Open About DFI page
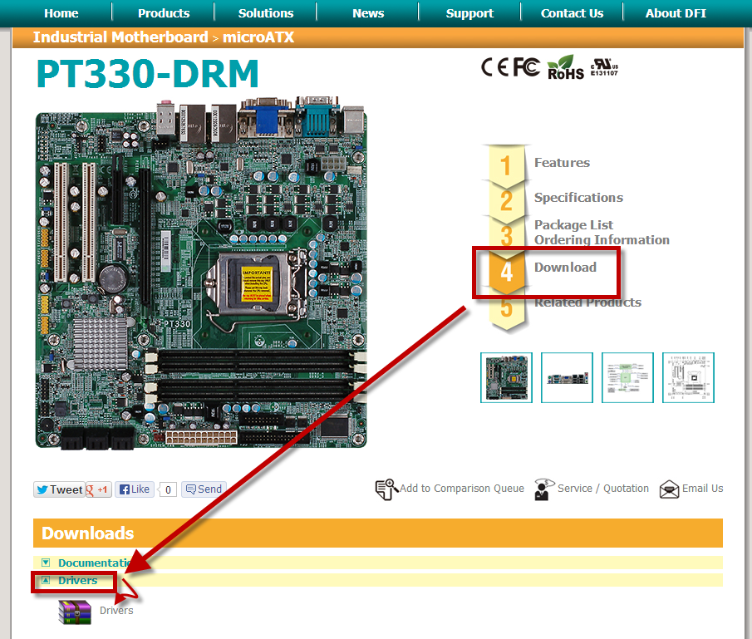The width and height of the screenshot is (752, 639). pos(676,13)
